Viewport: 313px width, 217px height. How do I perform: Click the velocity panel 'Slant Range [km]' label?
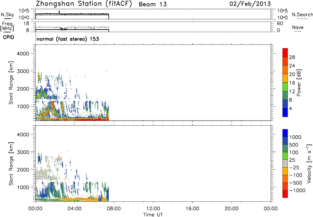[11, 164]
